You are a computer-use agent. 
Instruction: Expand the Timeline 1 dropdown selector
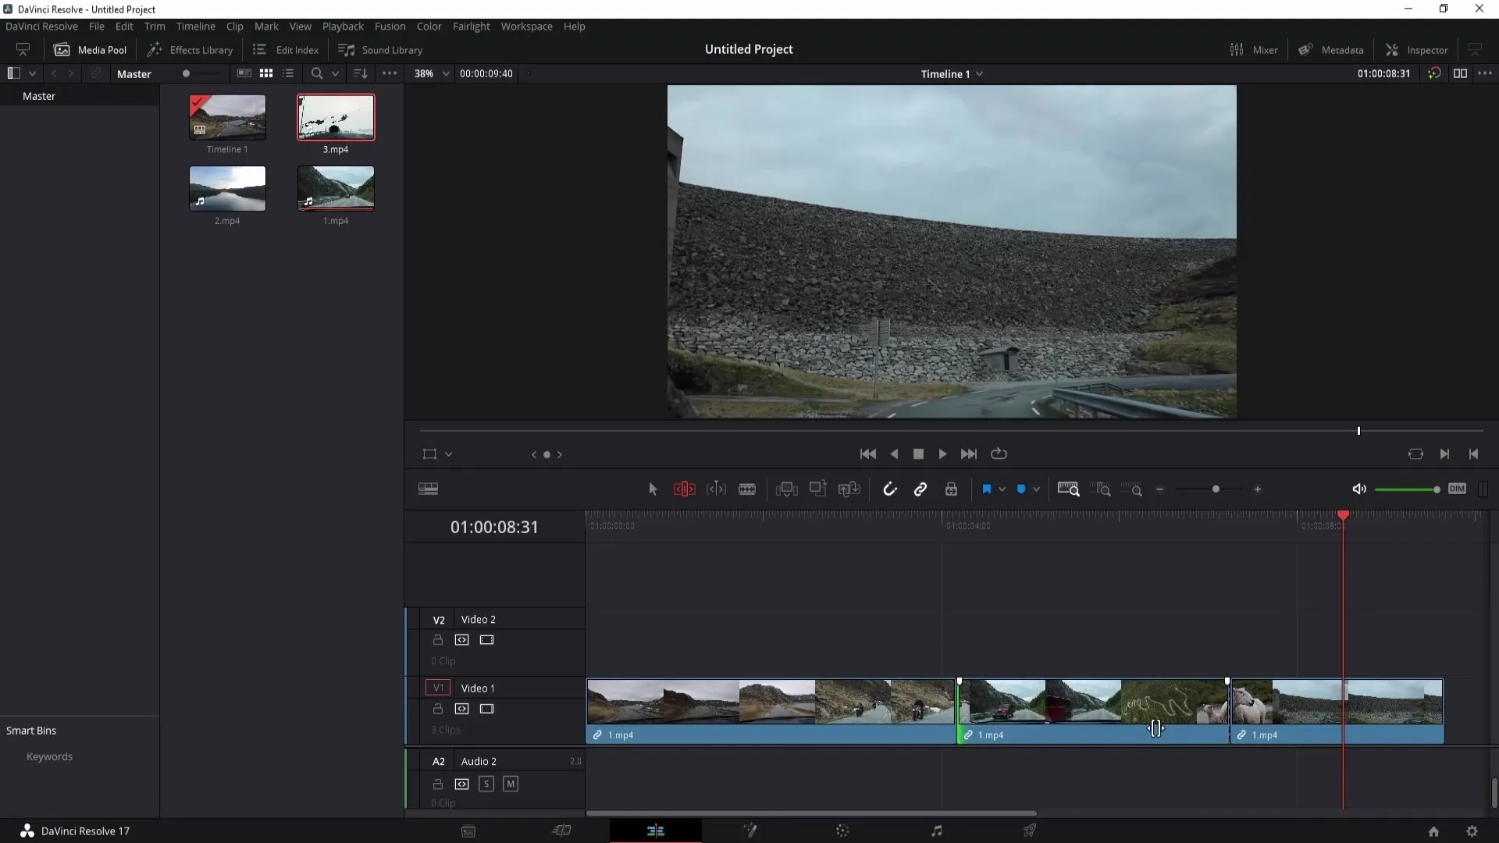click(981, 73)
